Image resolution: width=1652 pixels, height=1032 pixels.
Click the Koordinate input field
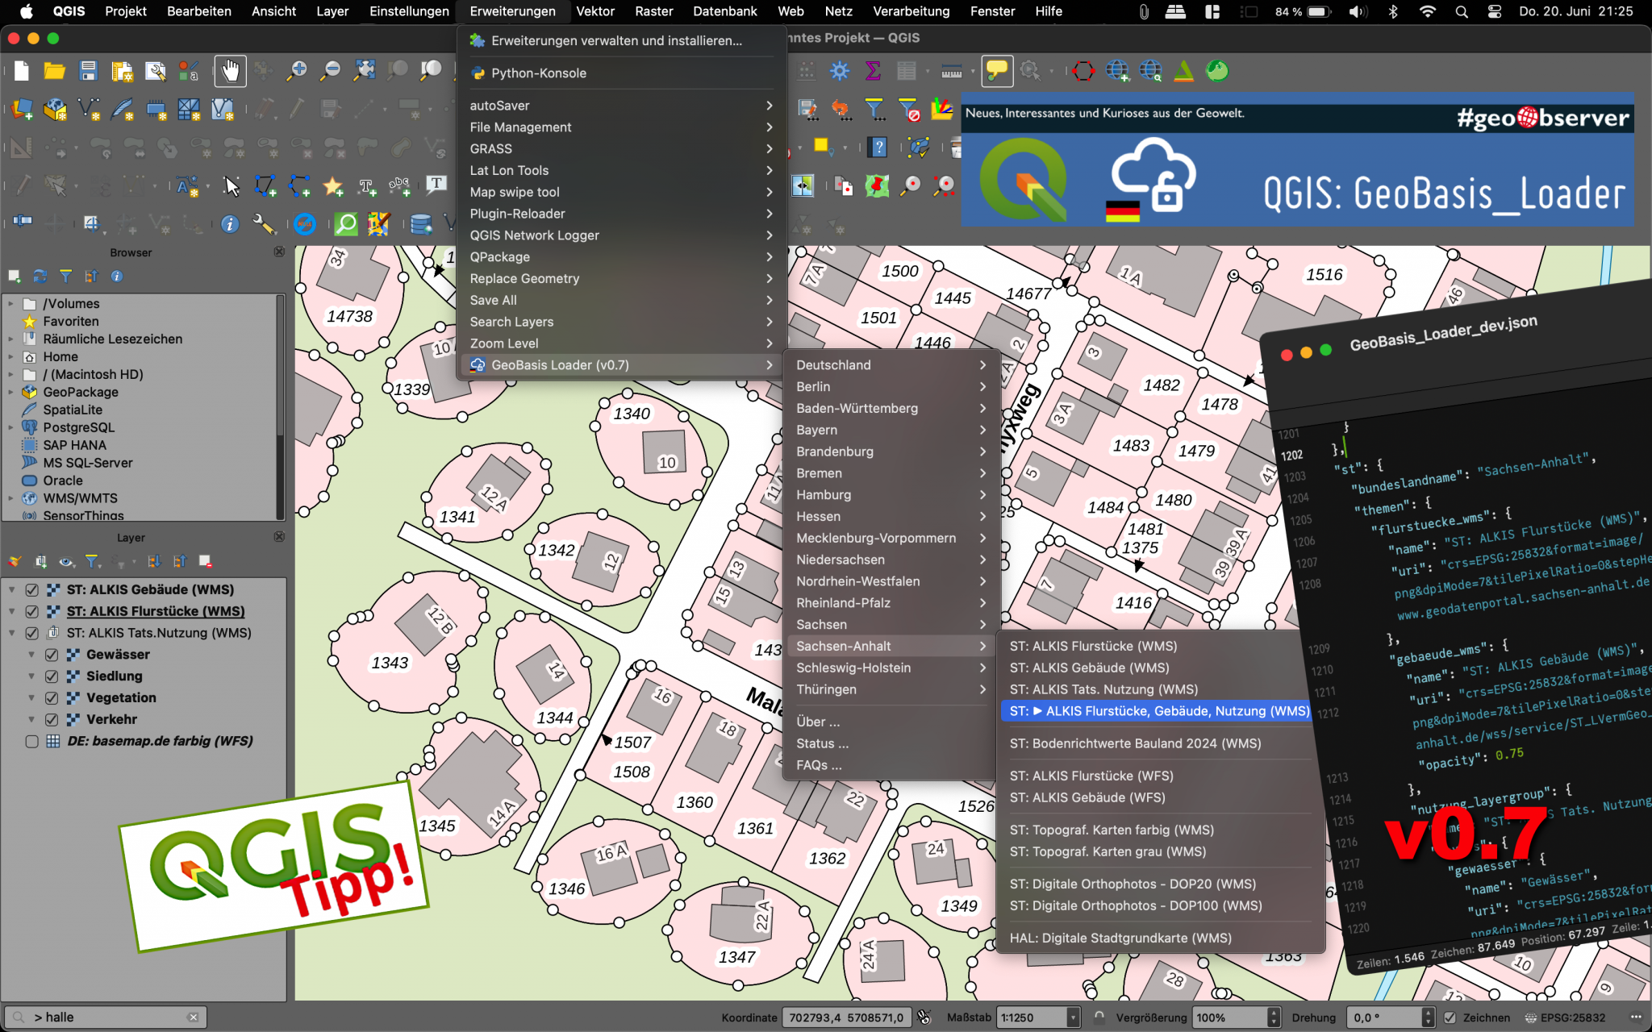coord(845,1017)
